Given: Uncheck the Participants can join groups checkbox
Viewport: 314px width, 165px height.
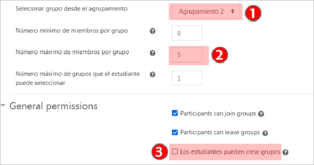Looking at the screenshot, I should [x=175, y=114].
